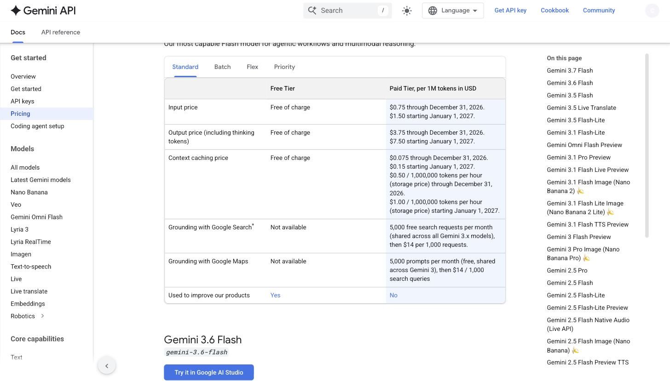Open Coding agent setup page
Screen dimensions: 670x381
click(x=37, y=126)
